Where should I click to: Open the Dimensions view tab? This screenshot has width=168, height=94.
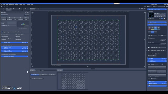pos(38,70)
